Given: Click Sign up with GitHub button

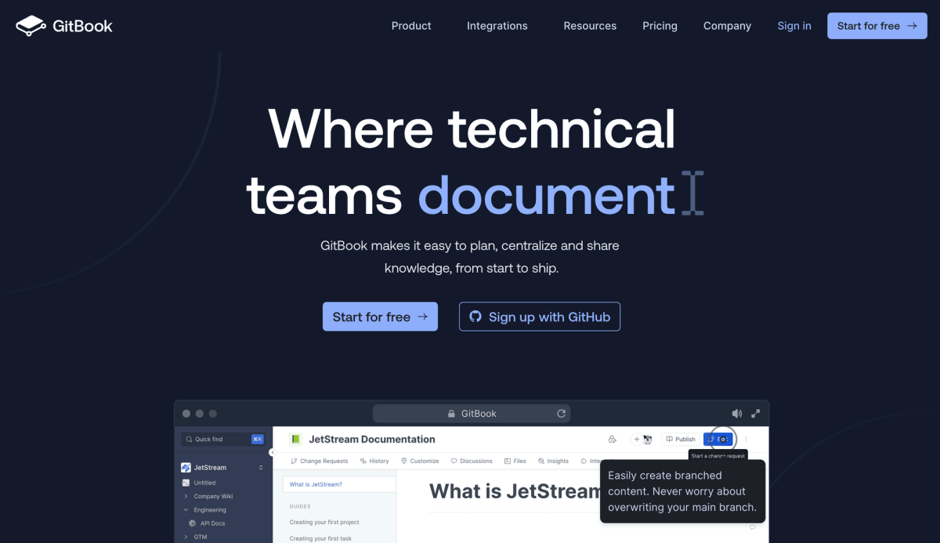Looking at the screenshot, I should click(539, 317).
